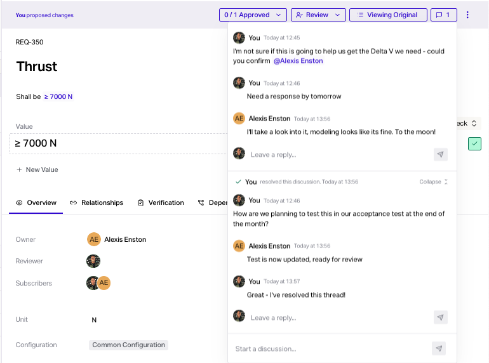Image resolution: width=489 pixels, height=363 pixels.
Task: Click the @Alexis Enston mention link
Action: pyautogui.click(x=298, y=61)
